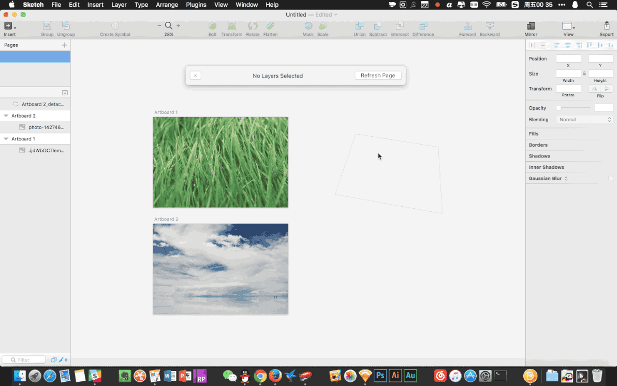
Task: Select the Rotate tool icon
Action: [x=253, y=26]
